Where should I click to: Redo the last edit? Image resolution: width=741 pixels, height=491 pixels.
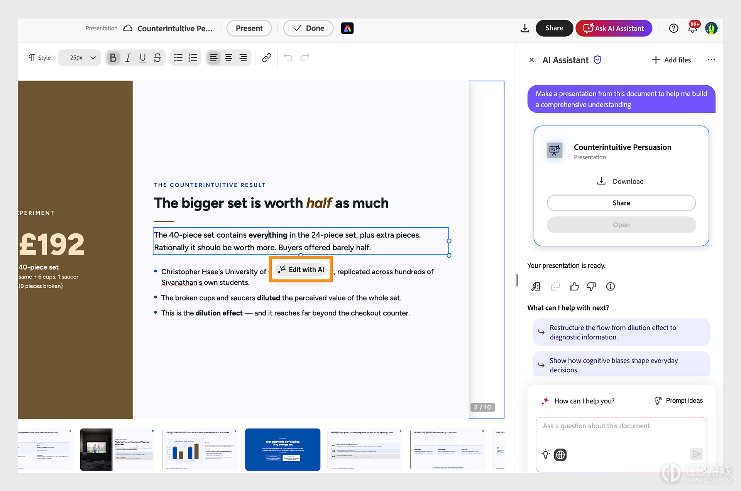click(x=305, y=58)
